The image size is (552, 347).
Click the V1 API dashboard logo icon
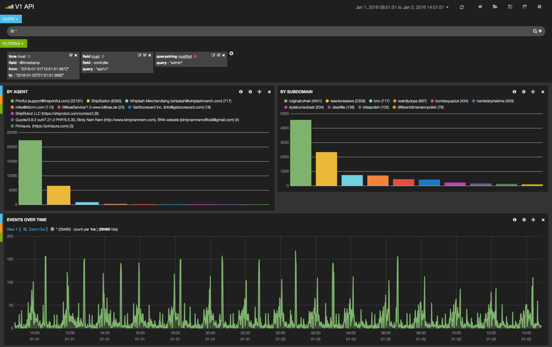click(x=9, y=7)
